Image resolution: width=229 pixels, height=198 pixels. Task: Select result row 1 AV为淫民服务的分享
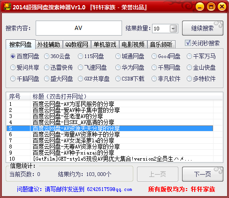110,104
